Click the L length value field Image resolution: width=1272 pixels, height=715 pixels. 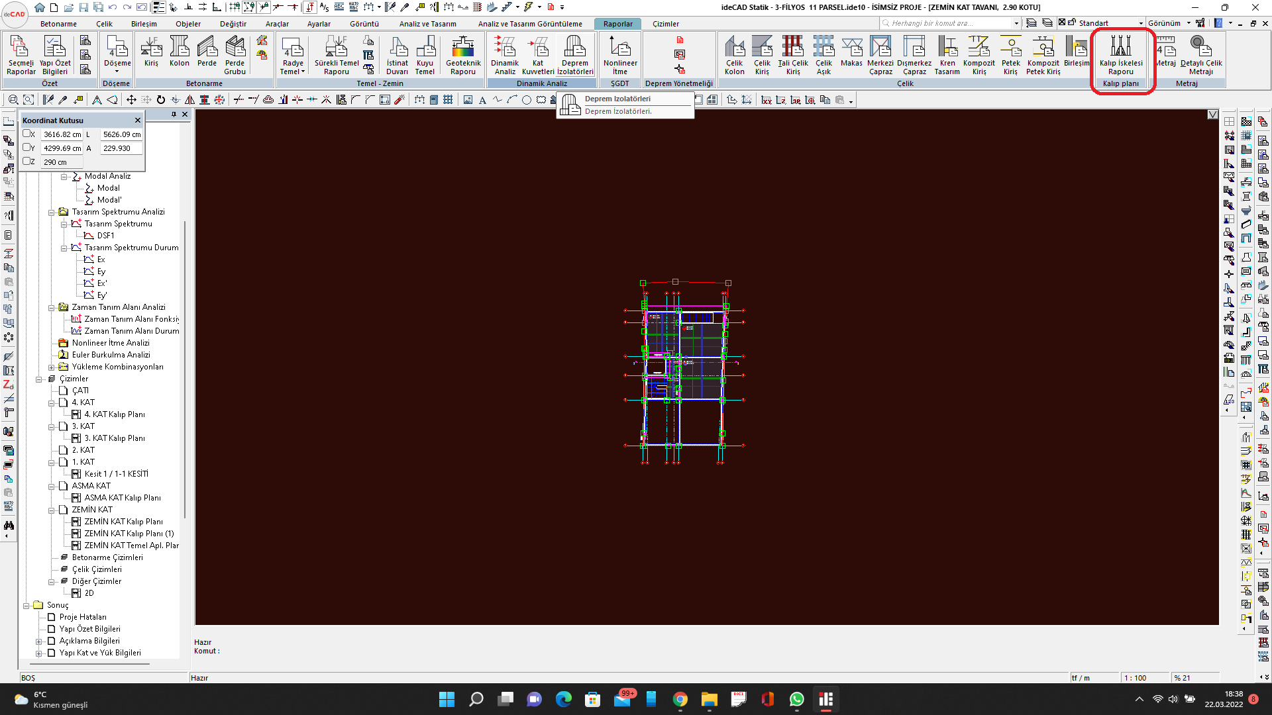tap(122, 134)
